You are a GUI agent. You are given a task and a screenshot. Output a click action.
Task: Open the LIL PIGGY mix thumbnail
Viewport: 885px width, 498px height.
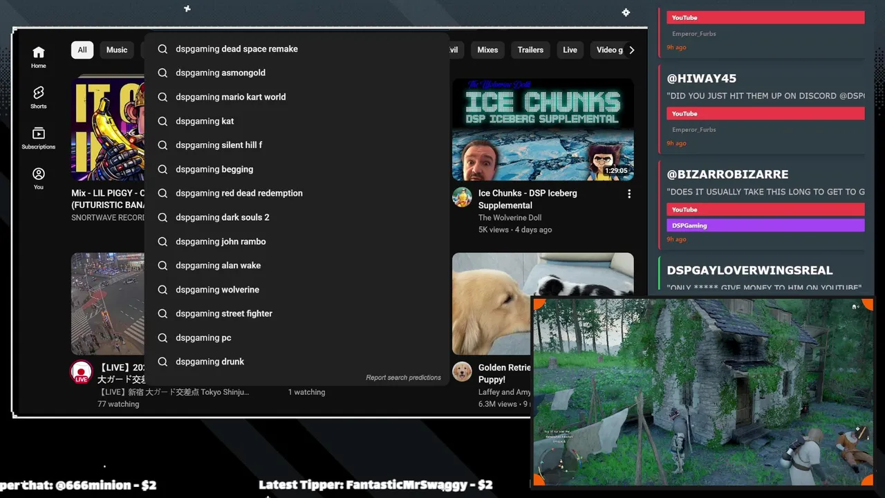(108, 129)
